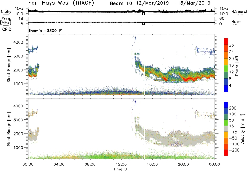248x171 pixels.
Task: Click the dotted line sample under 'Nave'
Action: (236, 25)
